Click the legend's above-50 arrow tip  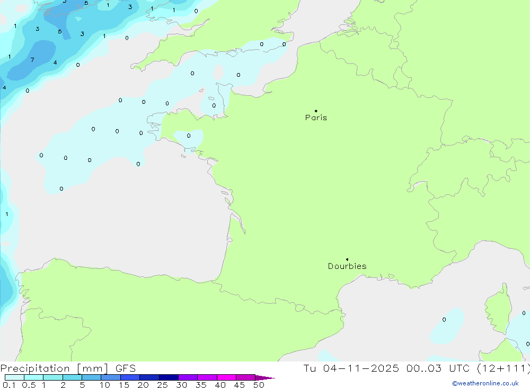(265, 378)
